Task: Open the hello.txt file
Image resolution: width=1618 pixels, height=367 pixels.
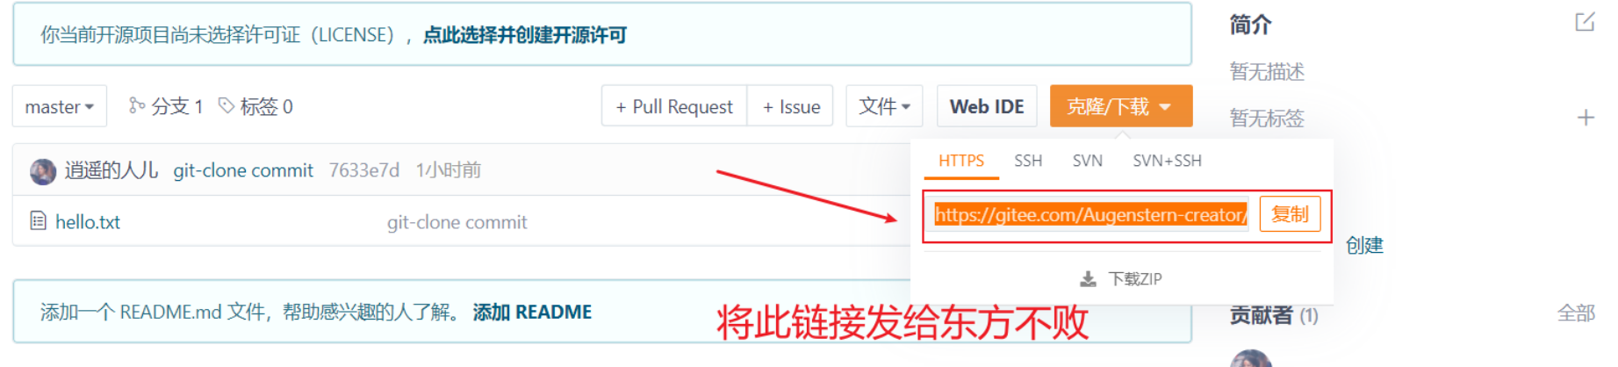Action: [88, 222]
